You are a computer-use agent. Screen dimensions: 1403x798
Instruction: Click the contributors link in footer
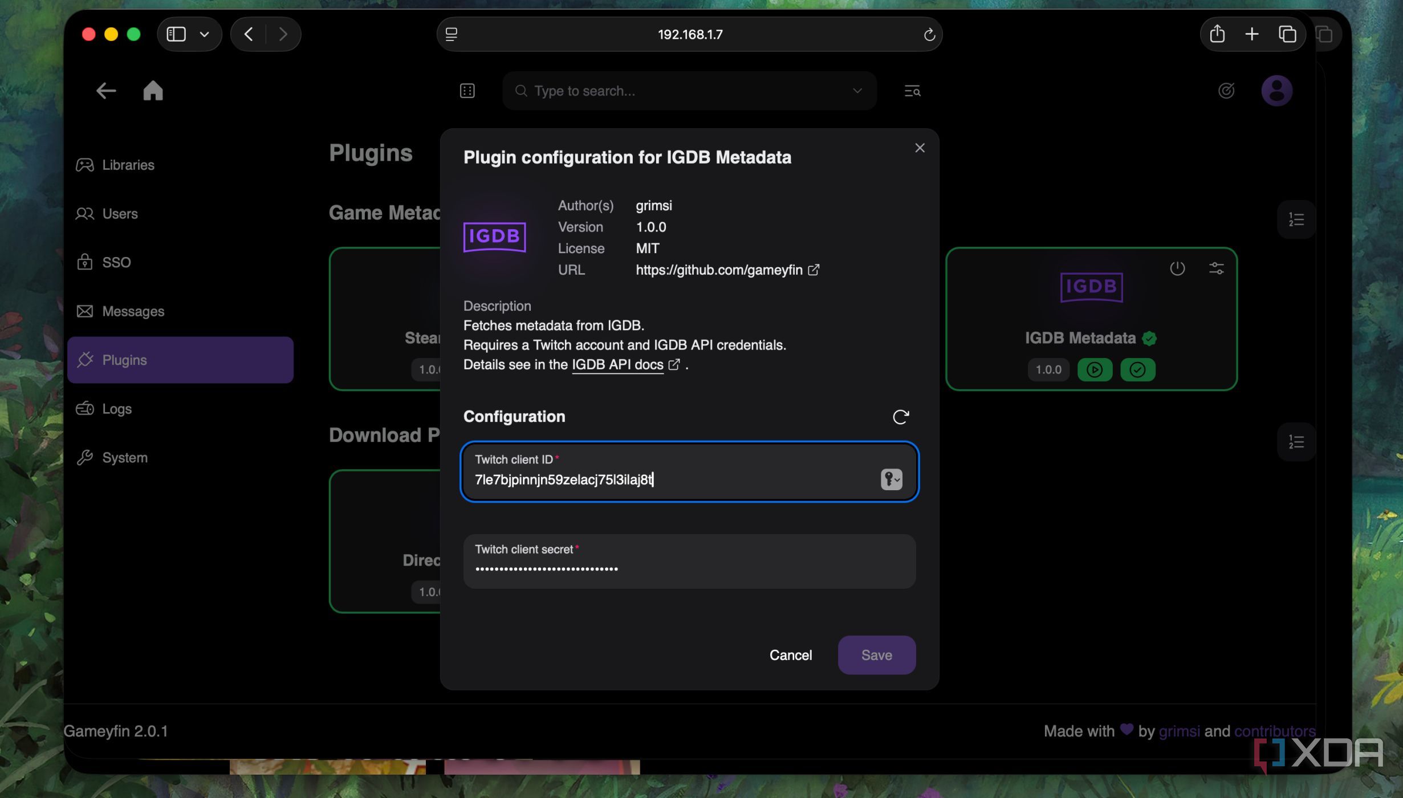click(x=1275, y=731)
